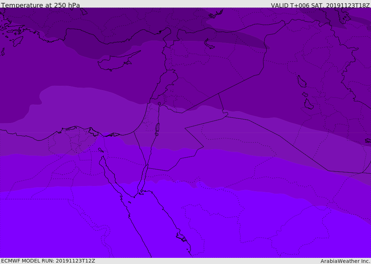Click the 'VALID T+006 SAT. 20191123T18Z' label
The width and height of the screenshot is (371, 264).
click(x=320, y=5)
